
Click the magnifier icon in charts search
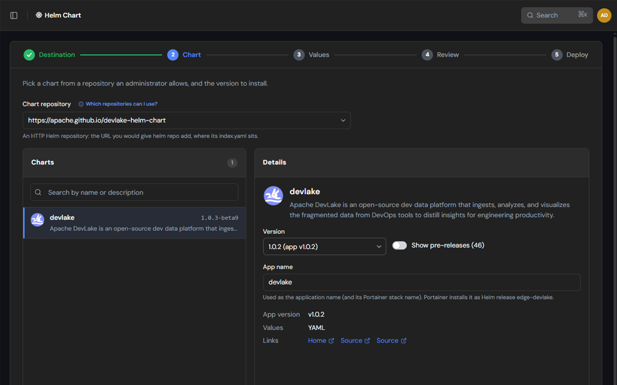(x=38, y=192)
